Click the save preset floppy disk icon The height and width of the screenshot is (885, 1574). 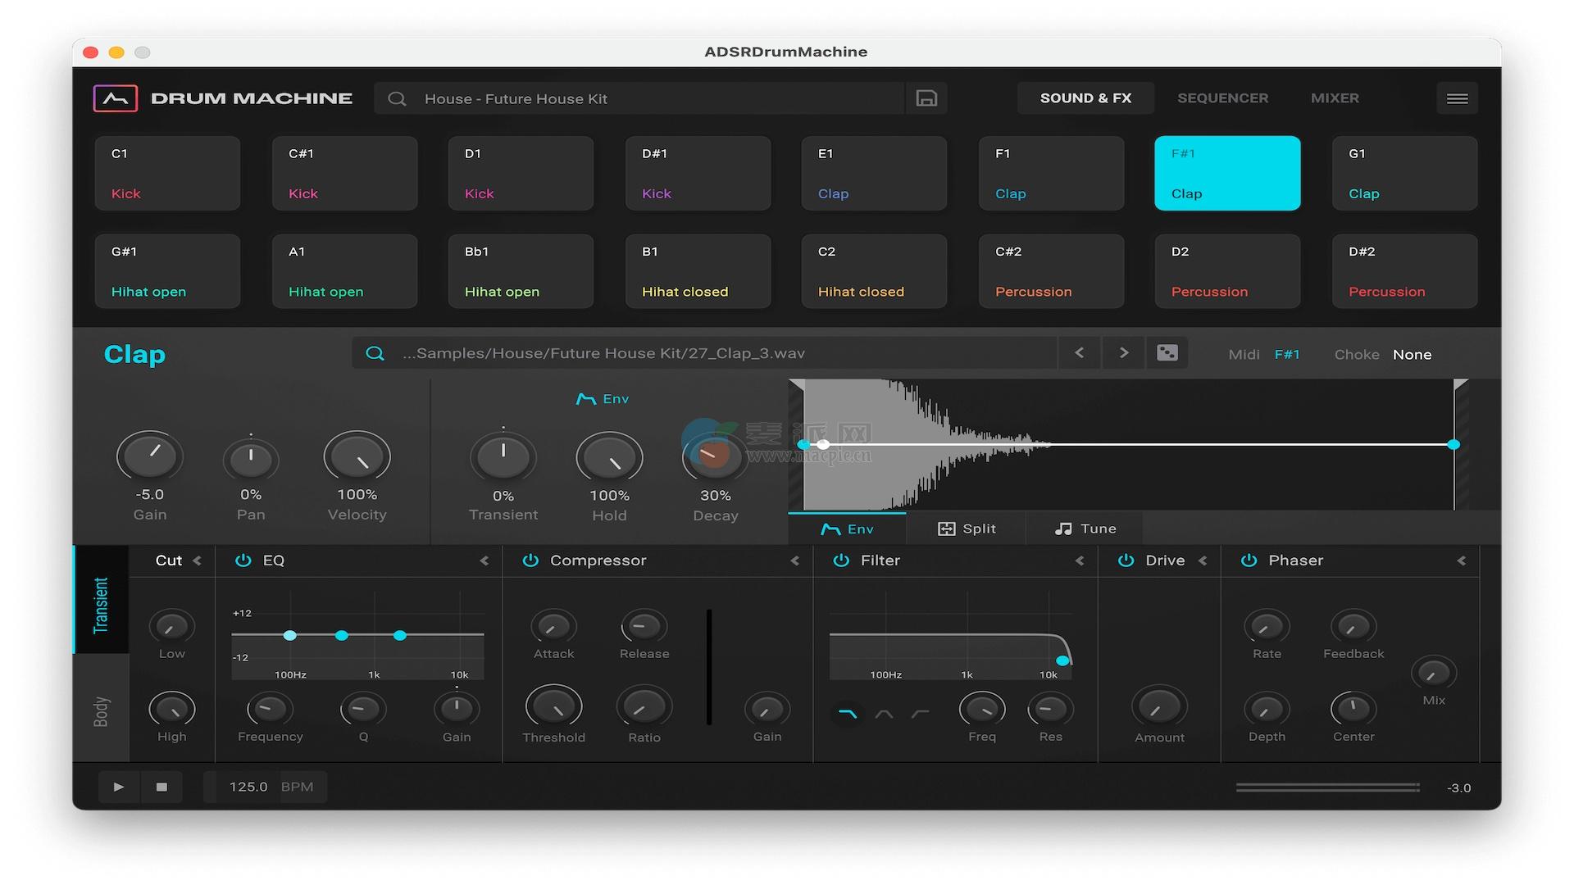coord(926,98)
